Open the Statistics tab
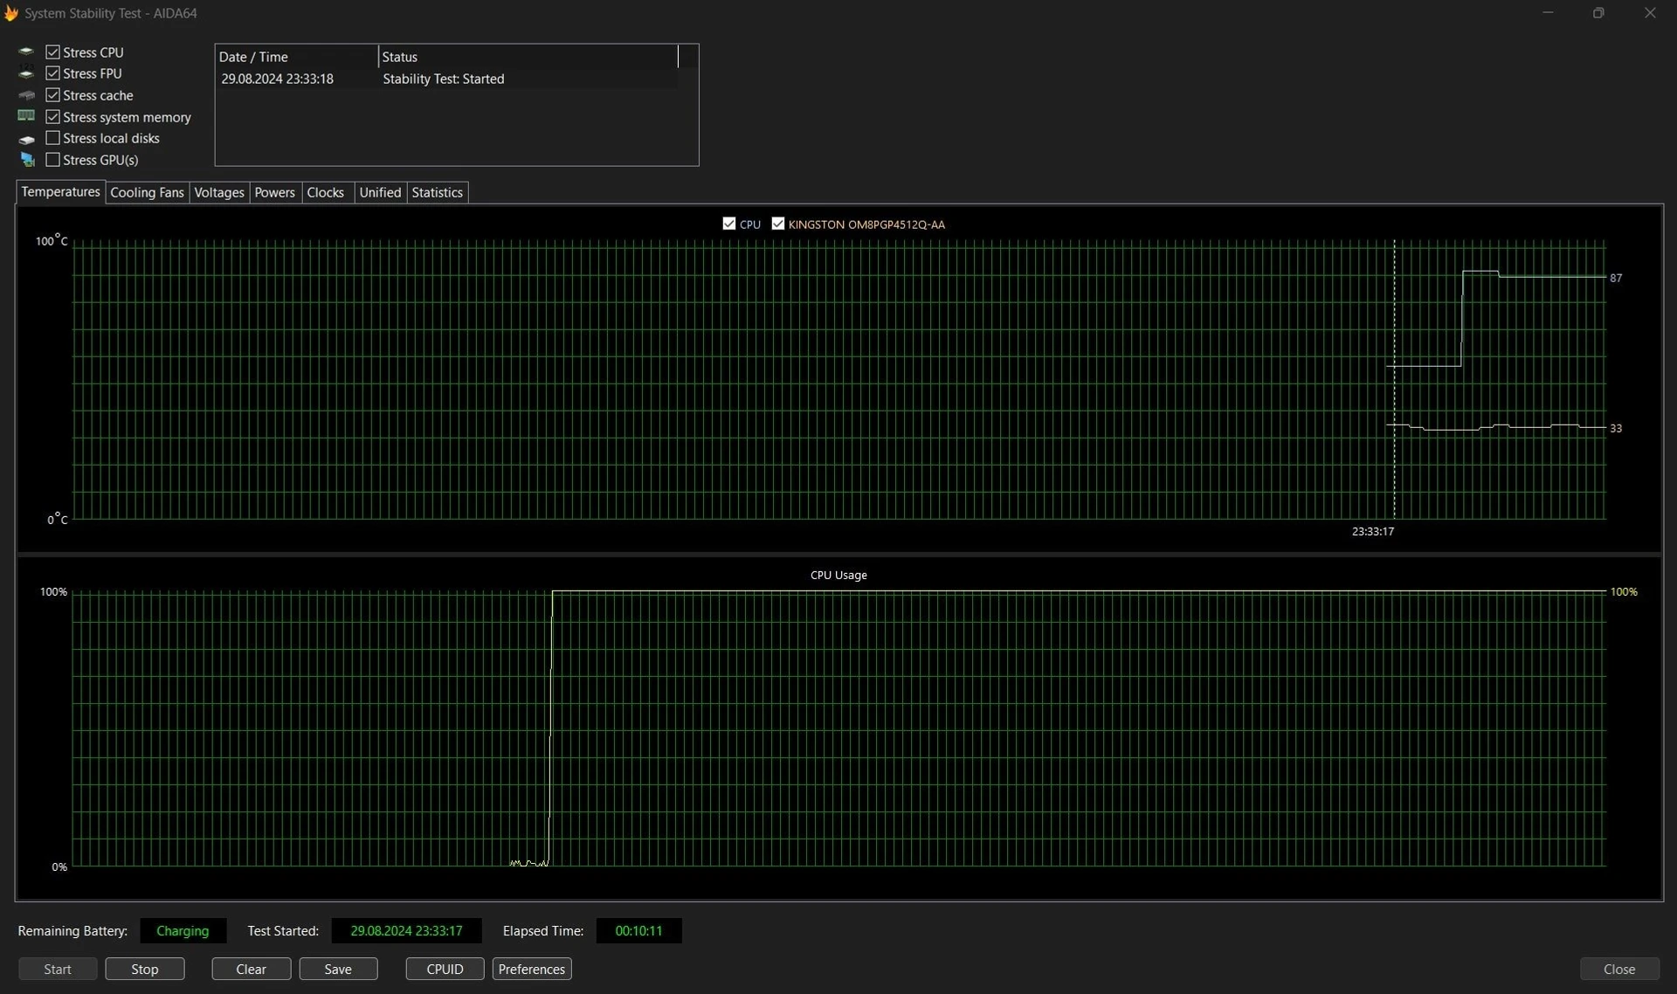This screenshot has height=994, width=1677. [437, 192]
